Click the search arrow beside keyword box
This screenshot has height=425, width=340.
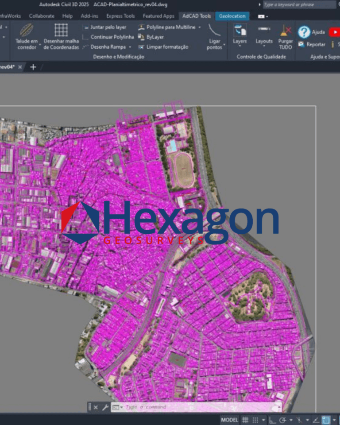click(x=259, y=4)
